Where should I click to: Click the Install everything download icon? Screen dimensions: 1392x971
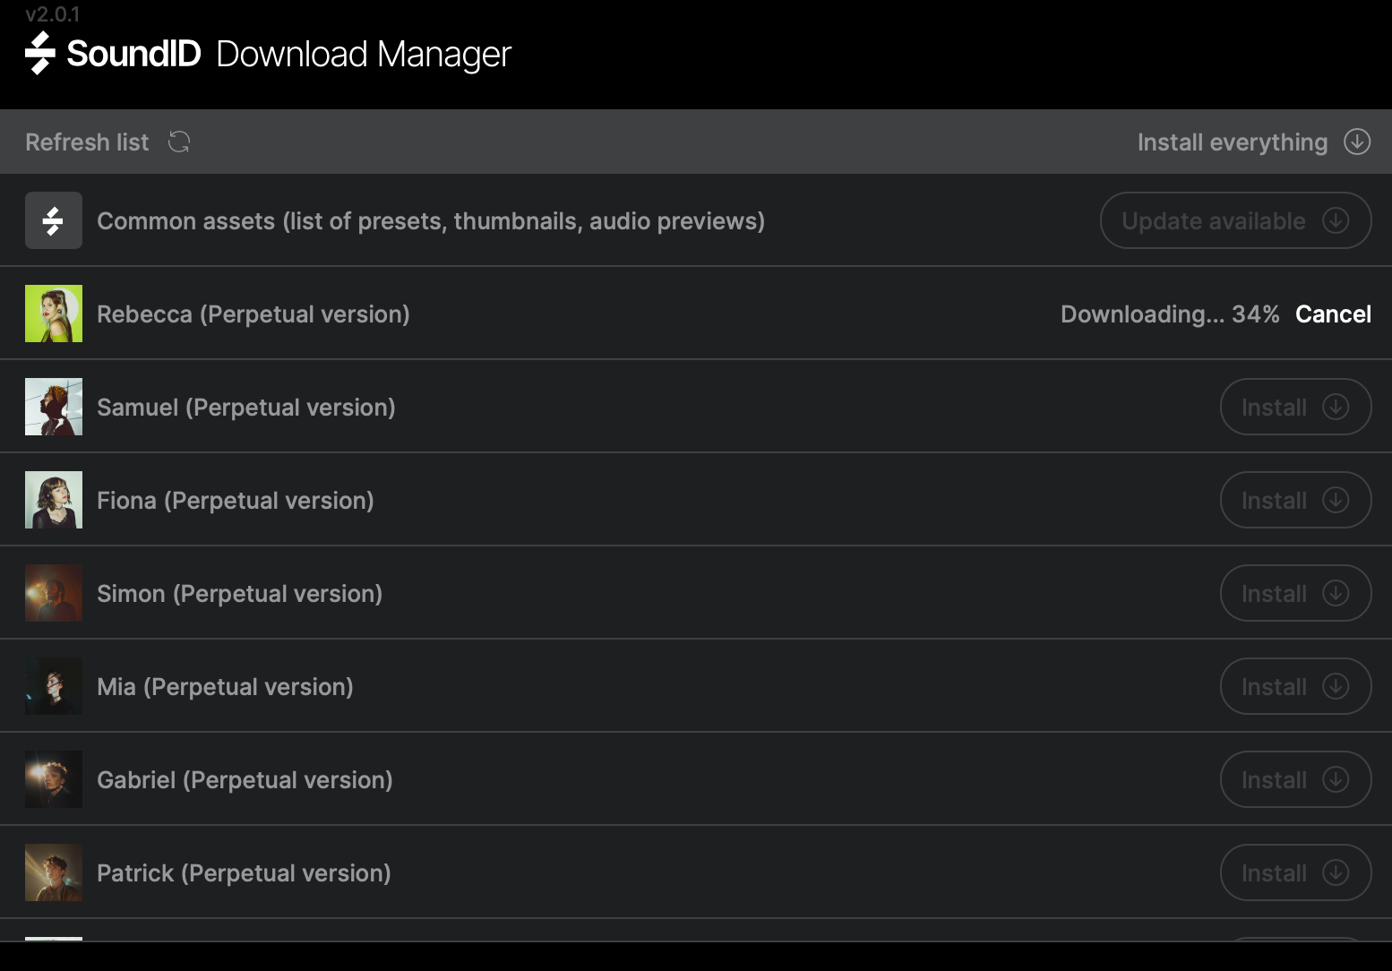1357,142
